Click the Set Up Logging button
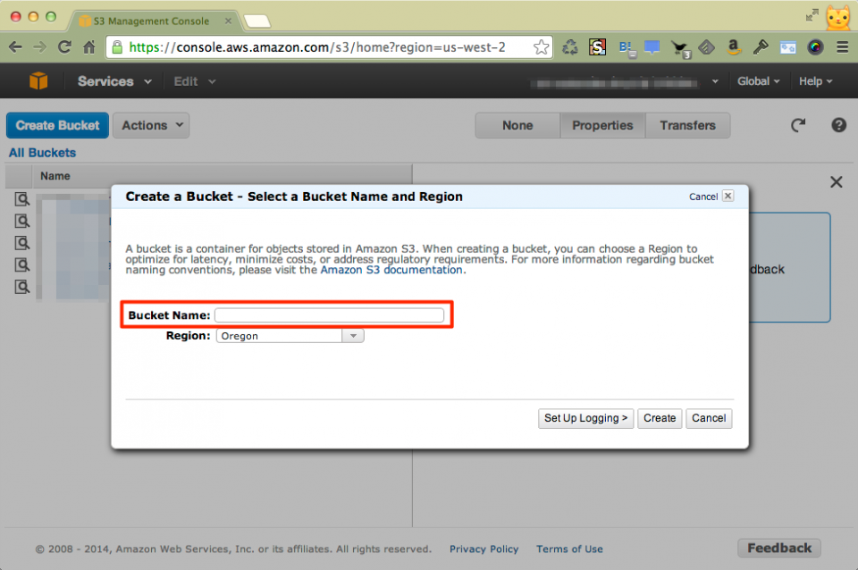 tap(586, 418)
